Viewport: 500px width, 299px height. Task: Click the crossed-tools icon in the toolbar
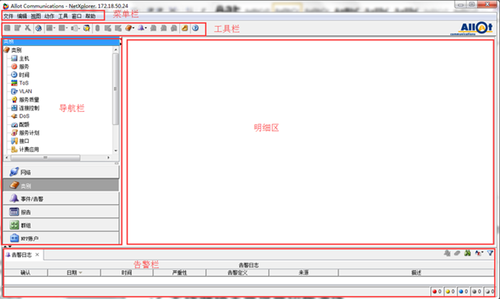28,28
